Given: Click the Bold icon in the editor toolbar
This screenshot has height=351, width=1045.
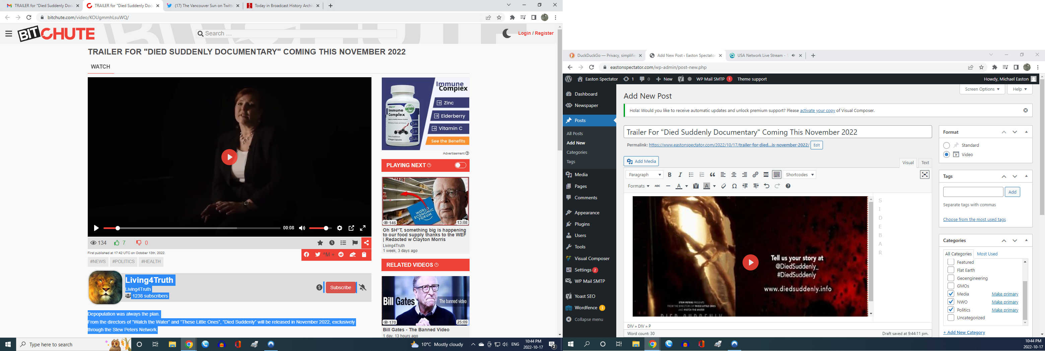Looking at the screenshot, I should pyautogui.click(x=669, y=175).
